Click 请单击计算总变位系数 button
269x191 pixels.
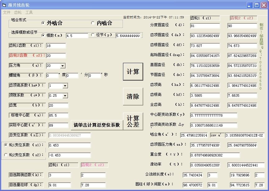pos(97,125)
